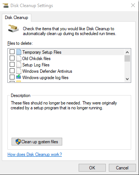Click the Windows upgrade log files arrow icon
Screen dimensions: 139x175
(19, 76)
